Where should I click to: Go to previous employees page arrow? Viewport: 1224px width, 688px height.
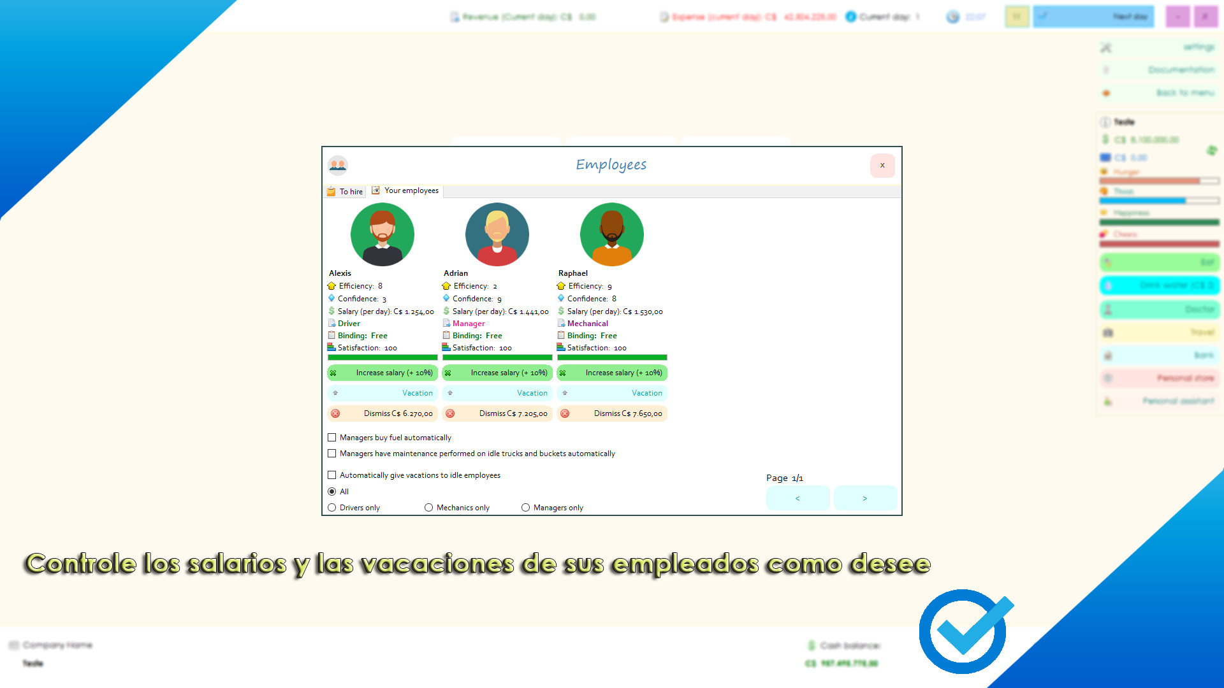798,498
